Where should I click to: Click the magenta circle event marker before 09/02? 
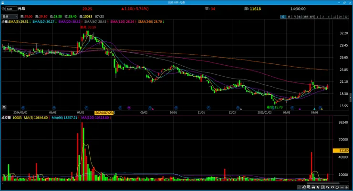[x=129, y=108]
